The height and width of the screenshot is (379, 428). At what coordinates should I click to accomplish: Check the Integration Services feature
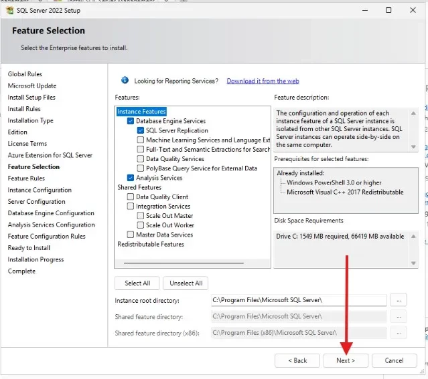point(131,207)
